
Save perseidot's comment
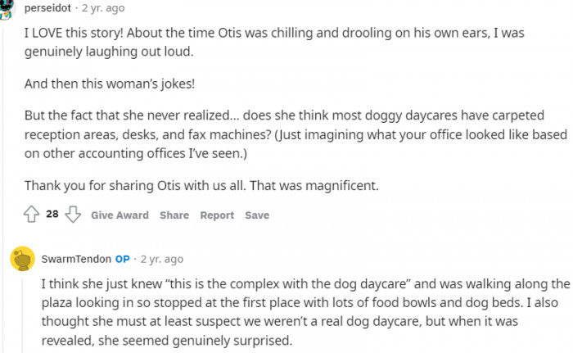tap(256, 215)
